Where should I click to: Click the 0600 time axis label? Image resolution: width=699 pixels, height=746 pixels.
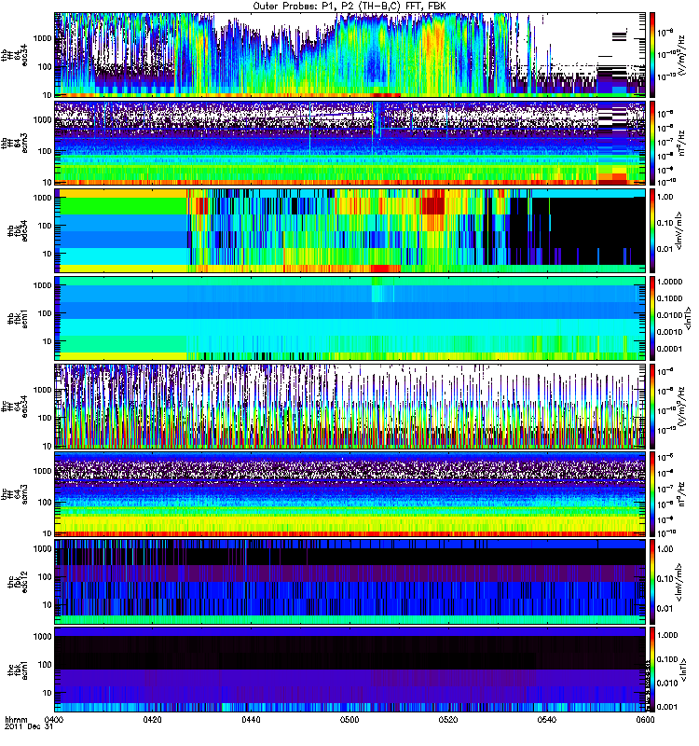(x=645, y=719)
